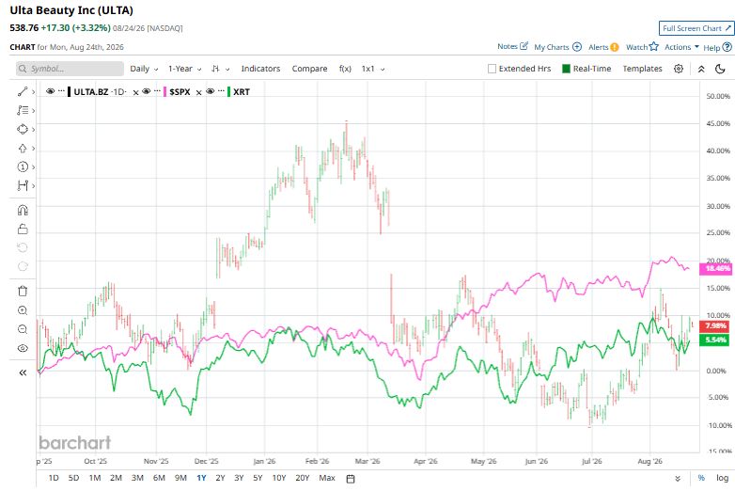Open options menu for ULTA.BZ series
The width and height of the screenshot is (735, 491).
[61, 91]
